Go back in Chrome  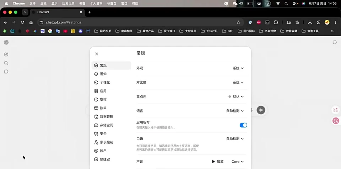coord(5,22)
